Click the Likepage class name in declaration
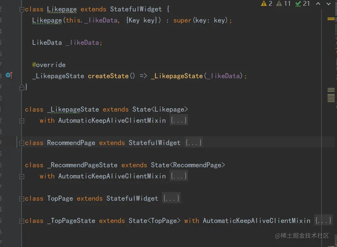This screenshot has height=247, width=337. pyautogui.click(x=62, y=9)
